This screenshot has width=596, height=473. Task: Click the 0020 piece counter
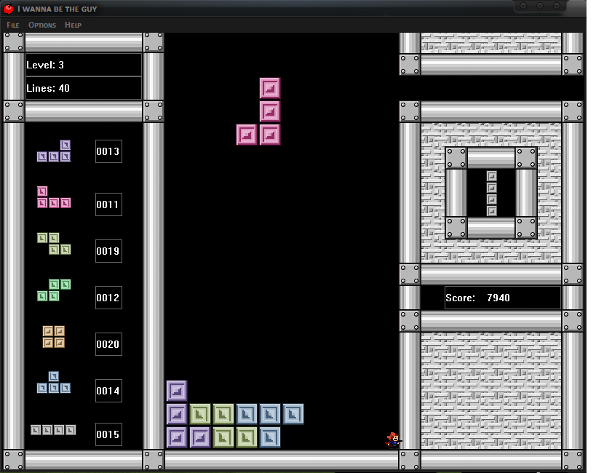108,344
